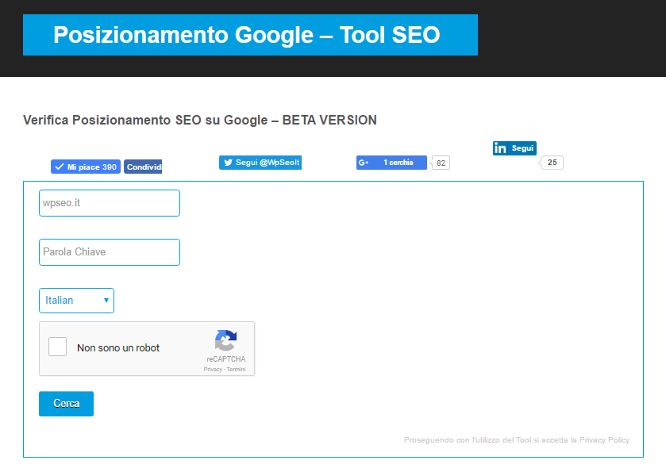
Task: Click the G+ icon on the cerchia button
Action: (364, 162)
